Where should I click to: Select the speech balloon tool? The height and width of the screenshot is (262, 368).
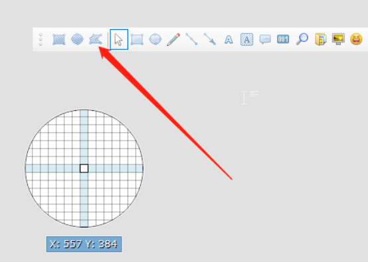[265, 39]
